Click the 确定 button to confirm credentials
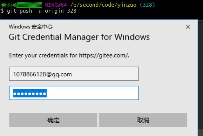Screen dimensions: 203x136 point(53,120)
